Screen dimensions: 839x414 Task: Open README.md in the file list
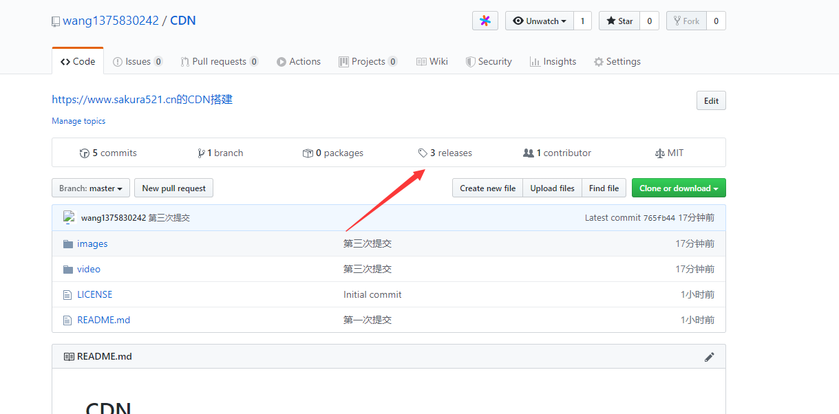tap(103, 320)
